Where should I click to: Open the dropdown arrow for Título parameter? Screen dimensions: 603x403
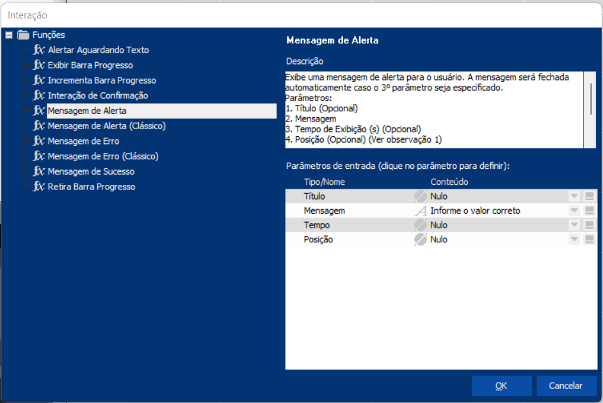574,196
